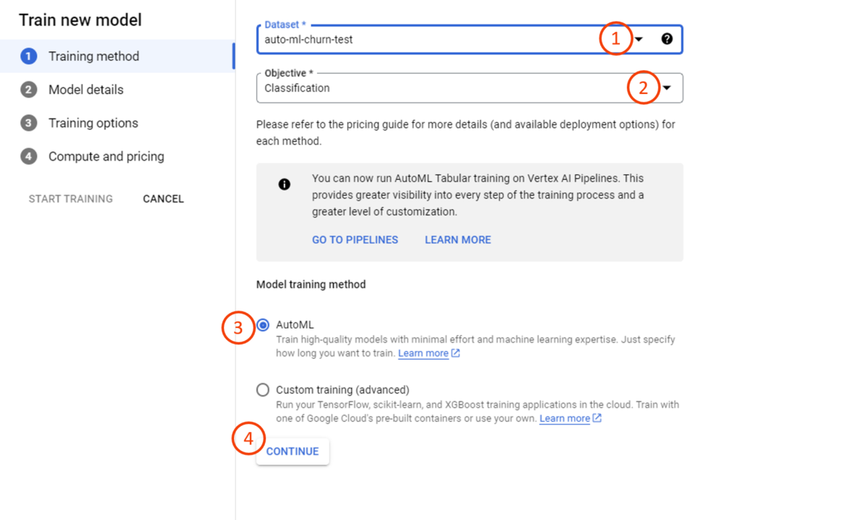Click the GO TO PIPELINES link

(x=355, y=239)
